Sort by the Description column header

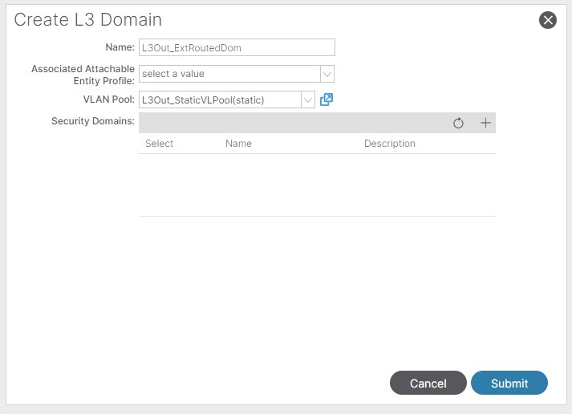tap(389, 144)
